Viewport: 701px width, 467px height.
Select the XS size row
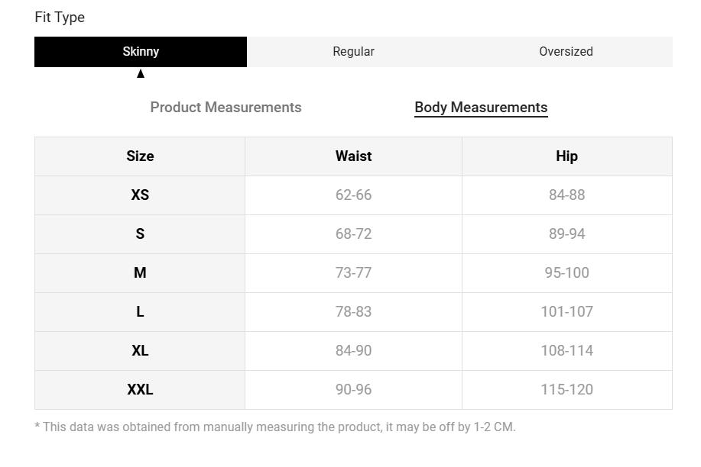[x=140, y=195]
